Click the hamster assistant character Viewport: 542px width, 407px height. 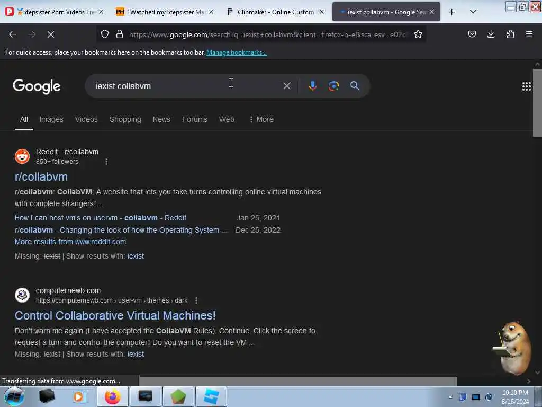(x=512, y=348)
